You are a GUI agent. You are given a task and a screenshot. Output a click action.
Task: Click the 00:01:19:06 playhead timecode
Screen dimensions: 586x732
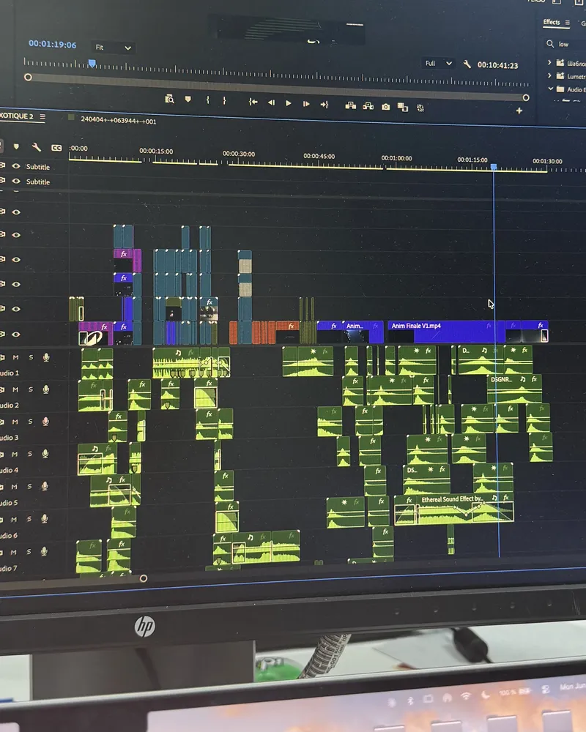(x=52, y=45)
